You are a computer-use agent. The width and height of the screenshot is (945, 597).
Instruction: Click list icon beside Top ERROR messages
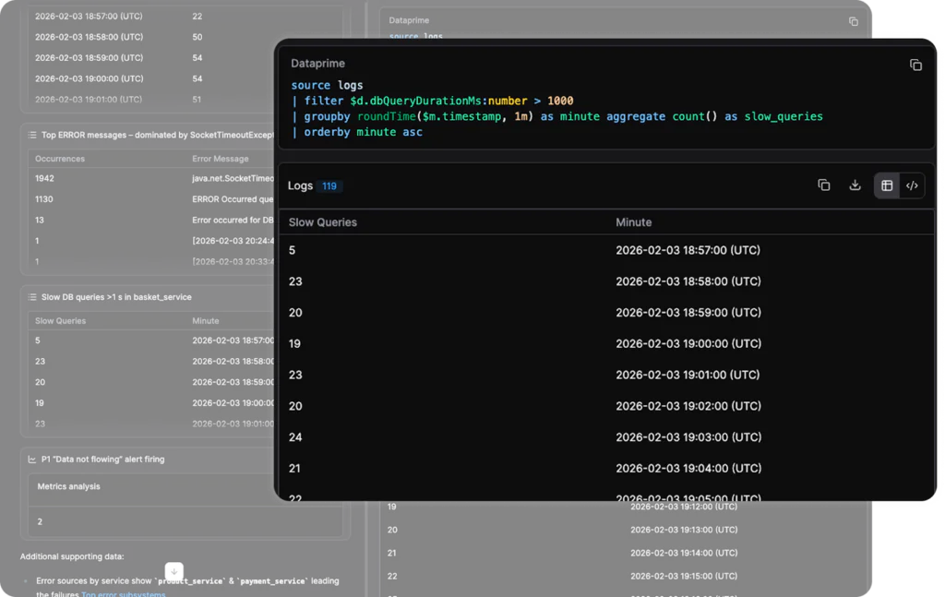(x=32, y=136)
